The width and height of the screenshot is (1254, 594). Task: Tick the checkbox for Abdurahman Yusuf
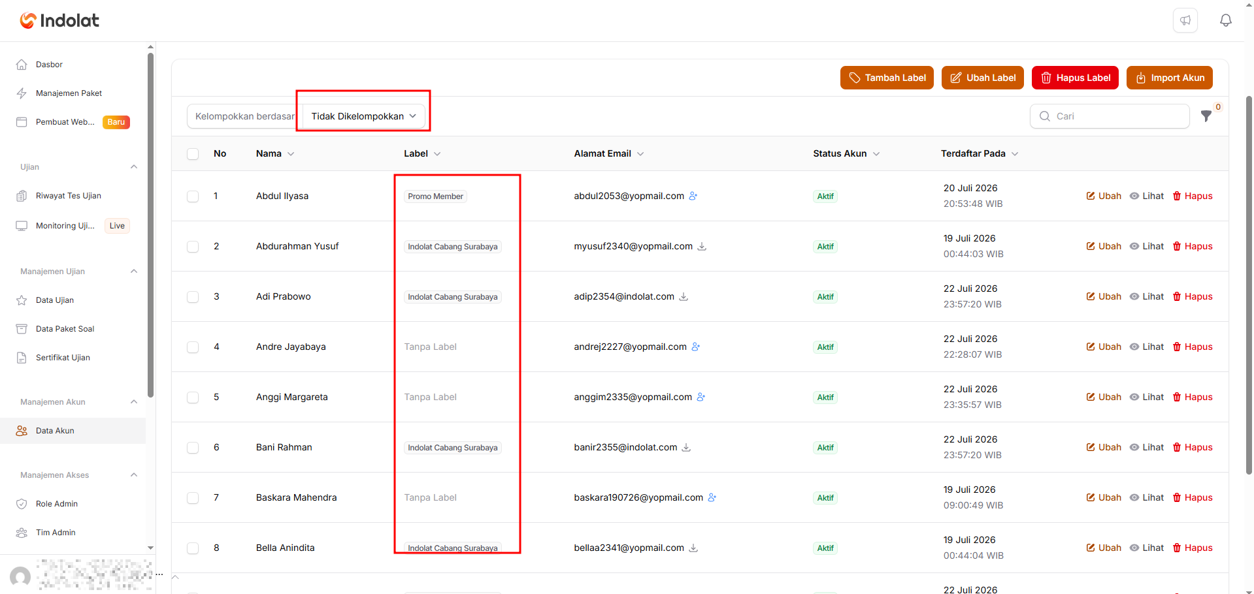[x=193, y=247]
